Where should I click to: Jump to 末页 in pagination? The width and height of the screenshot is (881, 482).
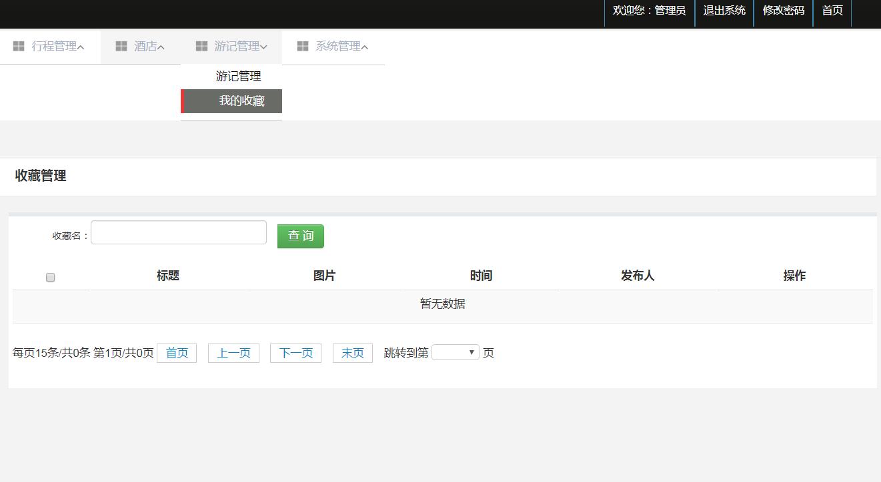[352, 353]
